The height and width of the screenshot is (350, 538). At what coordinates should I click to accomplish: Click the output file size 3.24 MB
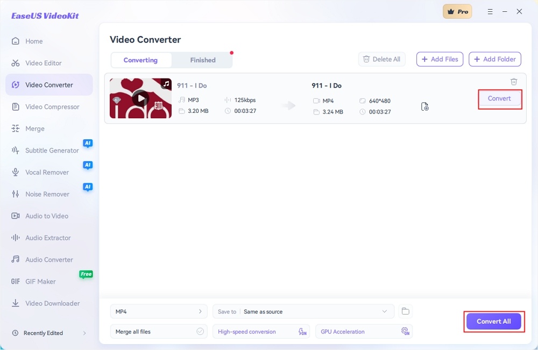(x=332, y=112)
